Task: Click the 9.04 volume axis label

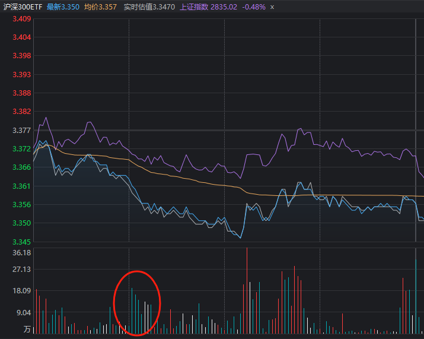Action: [24, 313]
